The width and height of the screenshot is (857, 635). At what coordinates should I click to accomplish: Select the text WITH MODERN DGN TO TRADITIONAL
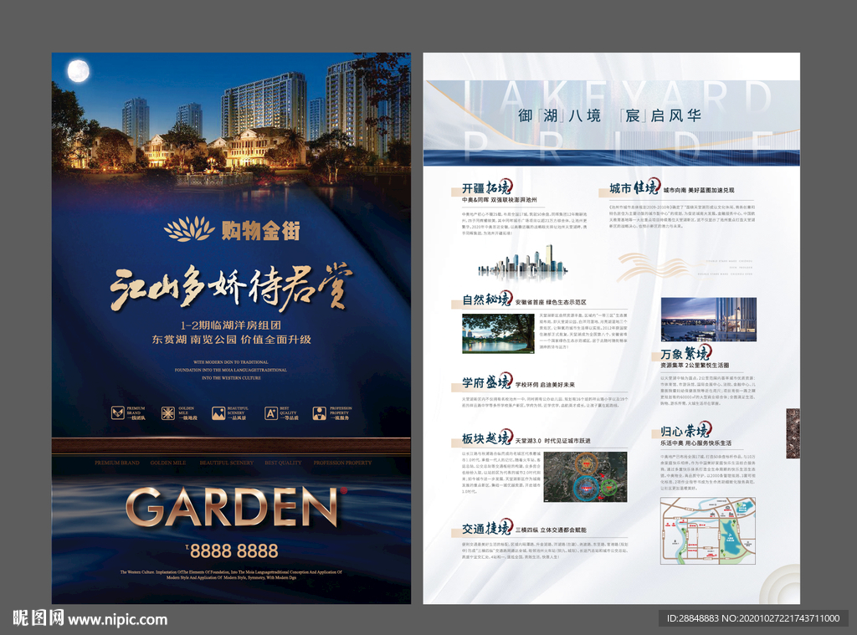[x=231, y=361]
